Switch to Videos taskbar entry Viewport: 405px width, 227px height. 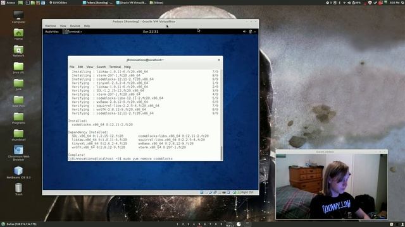coord(156,3)
